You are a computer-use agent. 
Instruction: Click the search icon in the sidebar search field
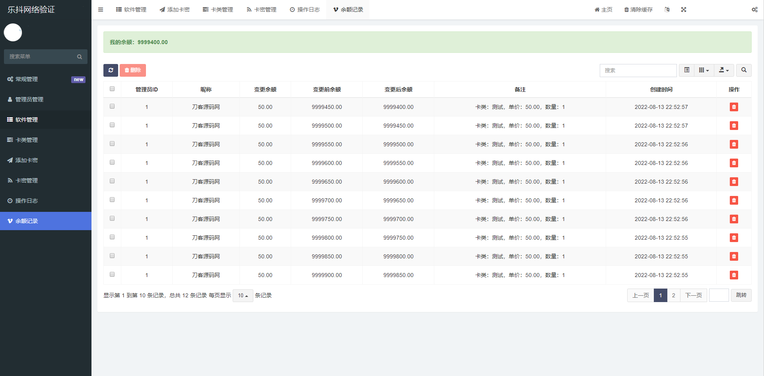click(x=80, y=56)
